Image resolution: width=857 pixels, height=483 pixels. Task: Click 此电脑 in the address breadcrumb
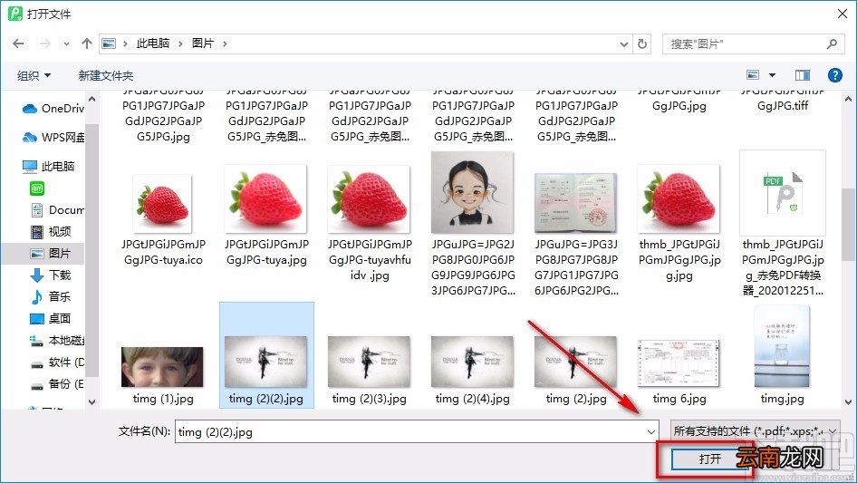click(153, 43)
